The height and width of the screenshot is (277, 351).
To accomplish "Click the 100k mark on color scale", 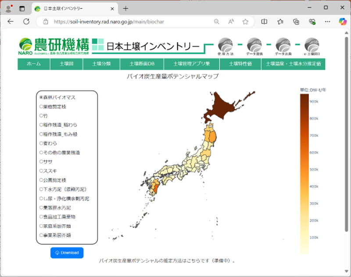I will point(314,237).
